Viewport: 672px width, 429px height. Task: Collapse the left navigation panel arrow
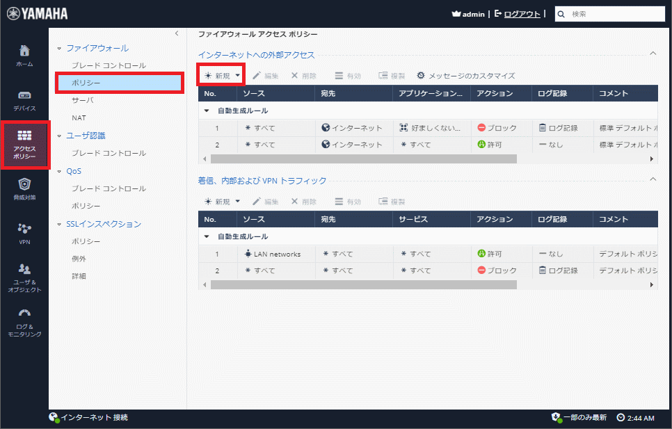(x=177, y=33)
